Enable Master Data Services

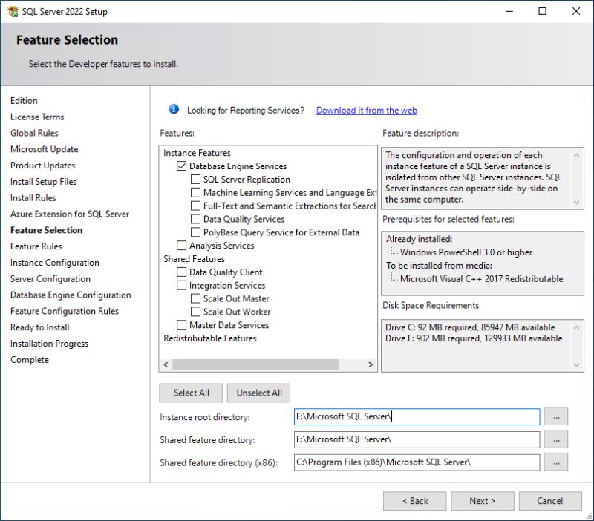180,324
